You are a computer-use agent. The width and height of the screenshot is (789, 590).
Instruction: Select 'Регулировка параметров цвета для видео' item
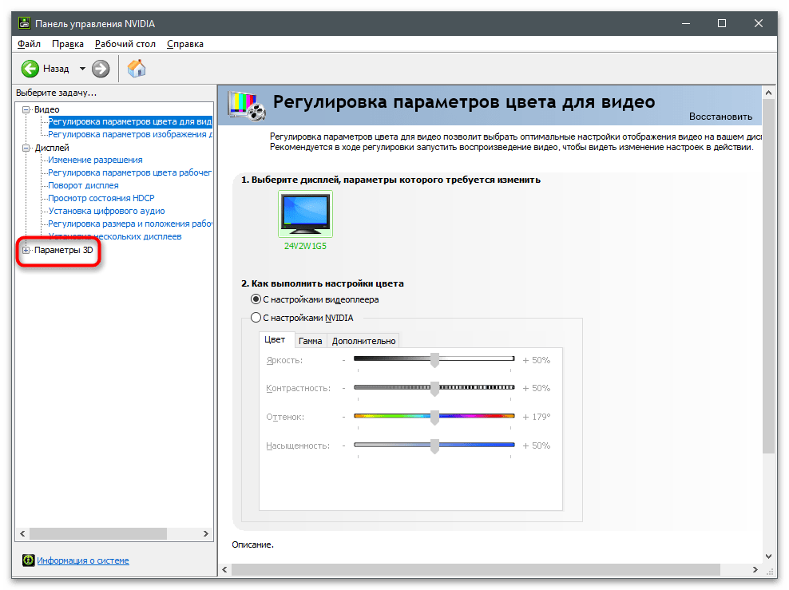[x=130, y=121]
